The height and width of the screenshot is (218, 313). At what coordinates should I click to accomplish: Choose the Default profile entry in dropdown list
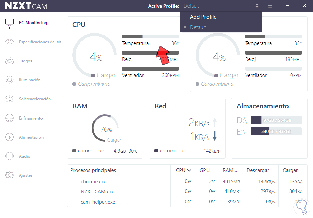(198, 27)
